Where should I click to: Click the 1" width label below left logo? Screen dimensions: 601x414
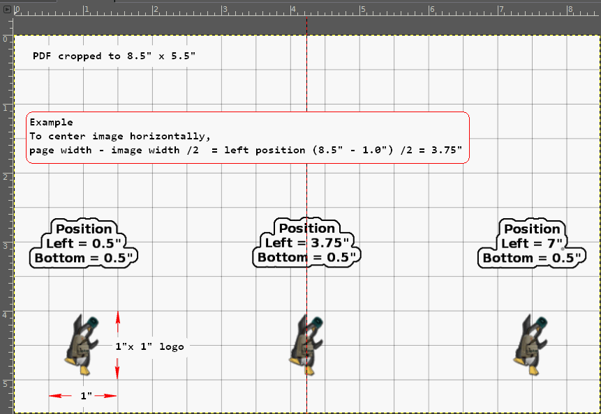pos(87,396)
